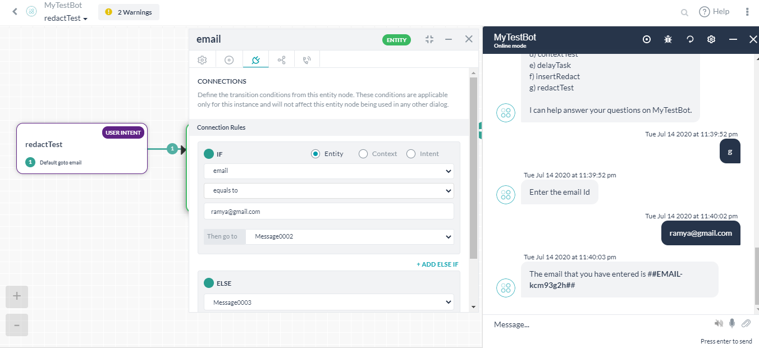This screenshot has width=759, height=348.
Task: Attach a file with the paperclip icon
Action: pos(746,323)
